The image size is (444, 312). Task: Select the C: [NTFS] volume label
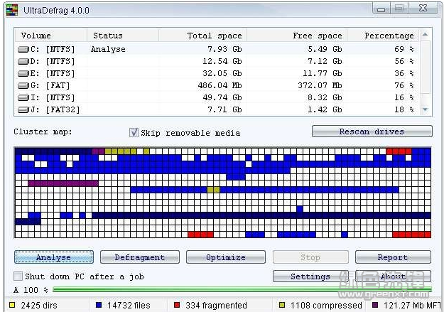coord(53,49)
